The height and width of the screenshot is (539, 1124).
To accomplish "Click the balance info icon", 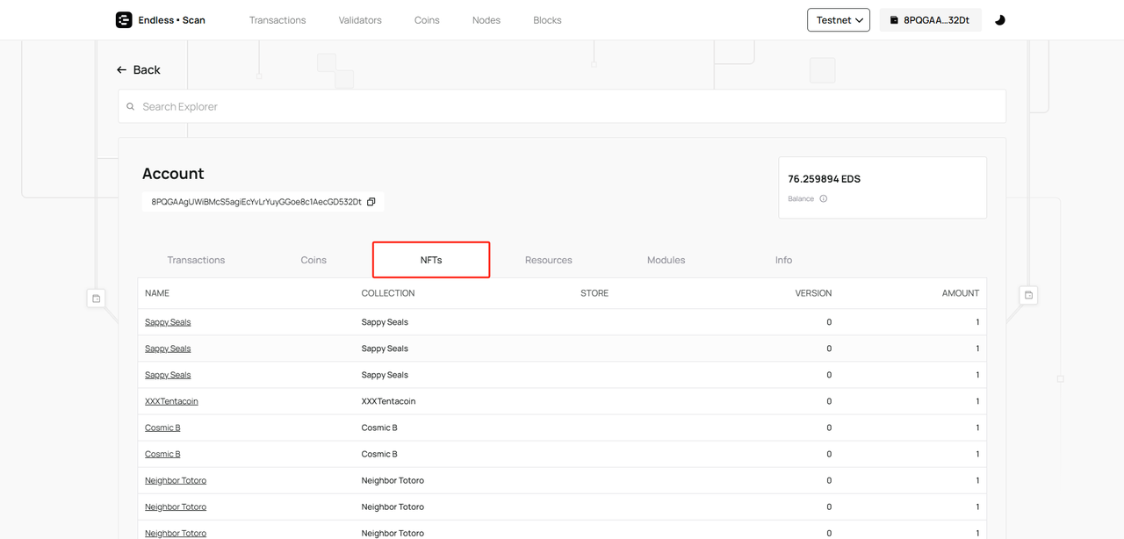I will [x=823, y=199].
